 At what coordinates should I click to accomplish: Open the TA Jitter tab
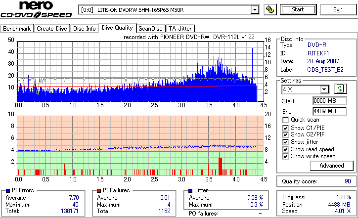point(180,29)
